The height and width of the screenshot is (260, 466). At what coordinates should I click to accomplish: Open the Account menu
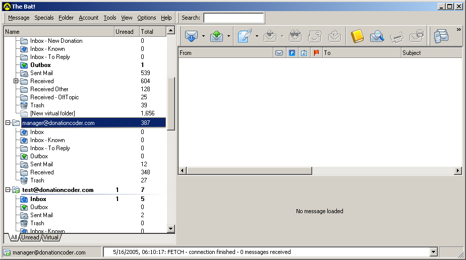(x=89, y=18)
